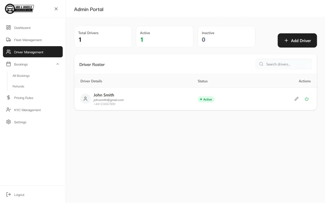Viewport: 325px width, 203px height.
Task: Select Driver Management in sidebar
Action: [33, 52]
